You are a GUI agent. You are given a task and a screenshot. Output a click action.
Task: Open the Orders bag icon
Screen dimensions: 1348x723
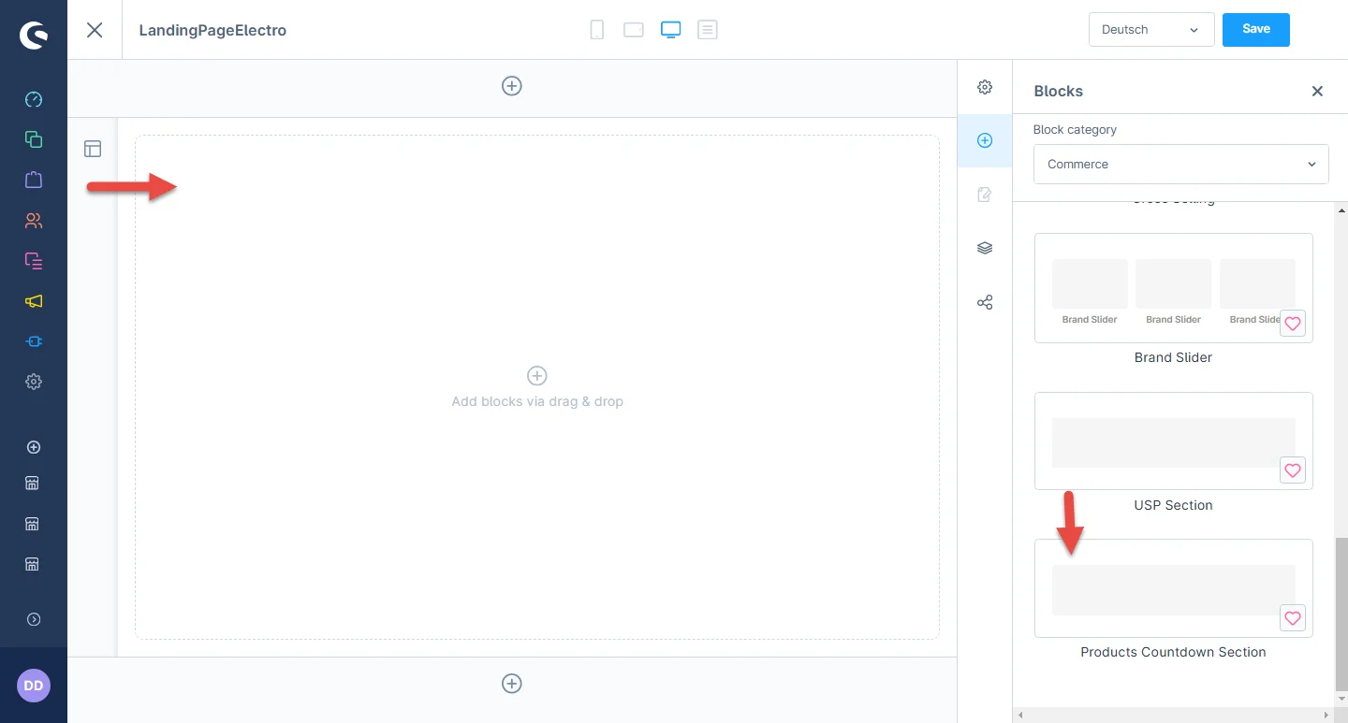[x=34, y=180]
